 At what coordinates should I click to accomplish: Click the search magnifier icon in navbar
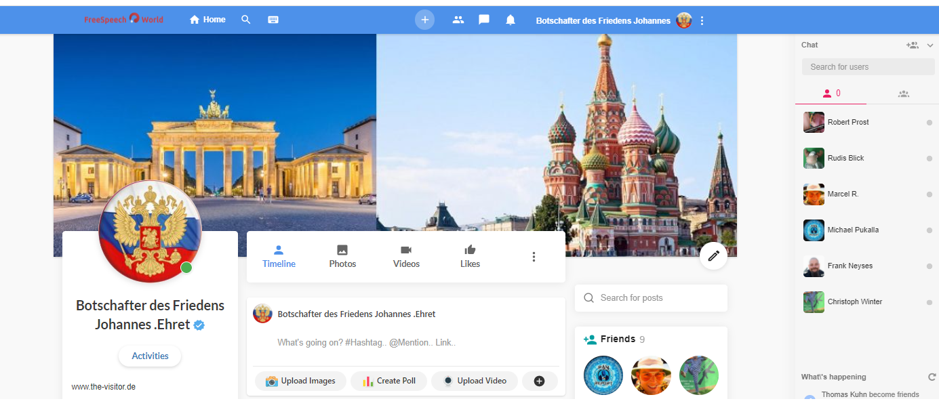(246, 20)
